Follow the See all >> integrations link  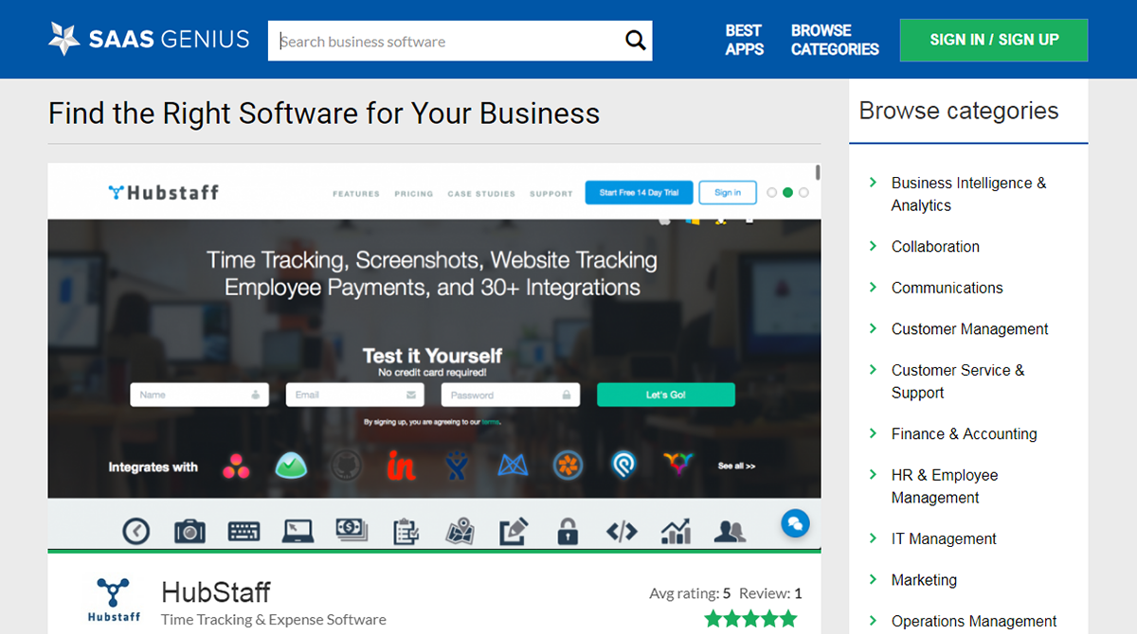736,467
